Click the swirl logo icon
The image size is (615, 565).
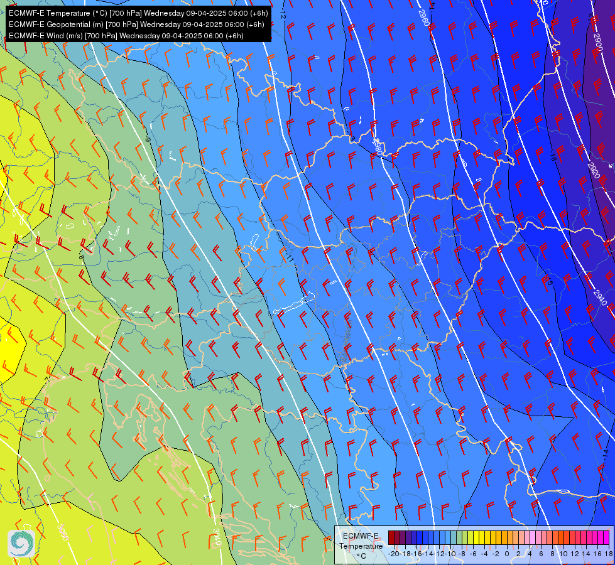click(x=21, y=543)
